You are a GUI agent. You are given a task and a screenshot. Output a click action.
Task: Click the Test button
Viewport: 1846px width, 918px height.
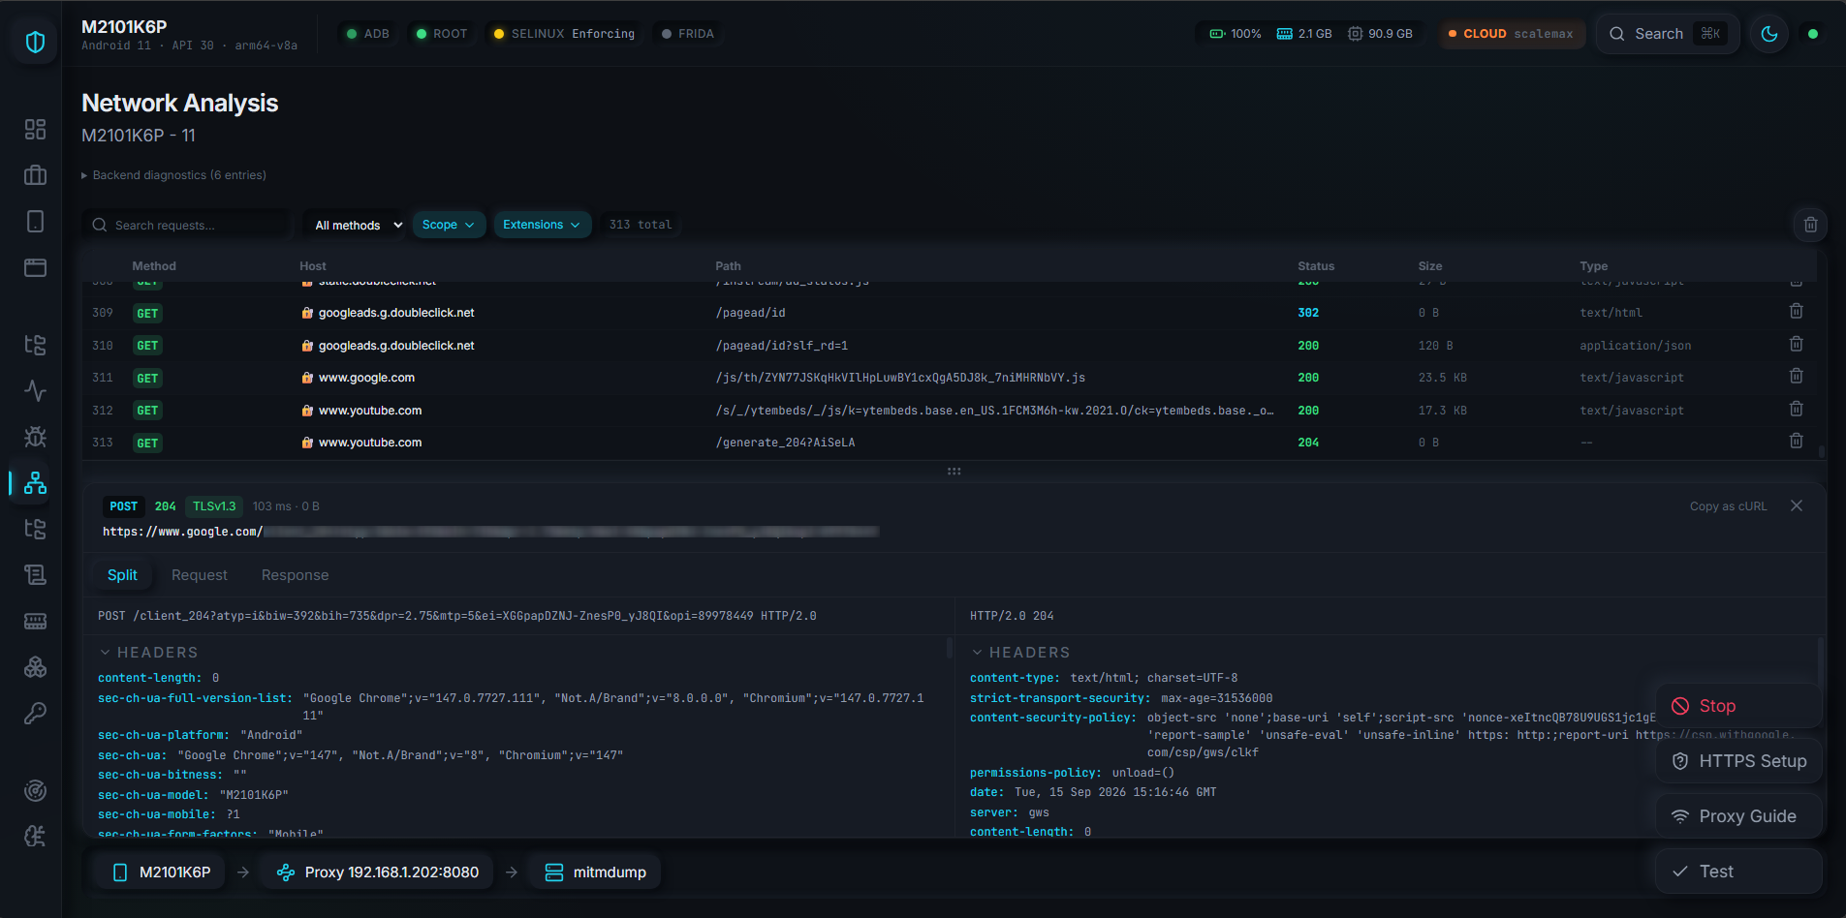tap(1738, 872)
